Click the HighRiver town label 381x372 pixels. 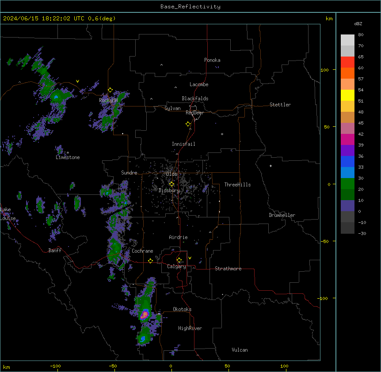point(190,328)
